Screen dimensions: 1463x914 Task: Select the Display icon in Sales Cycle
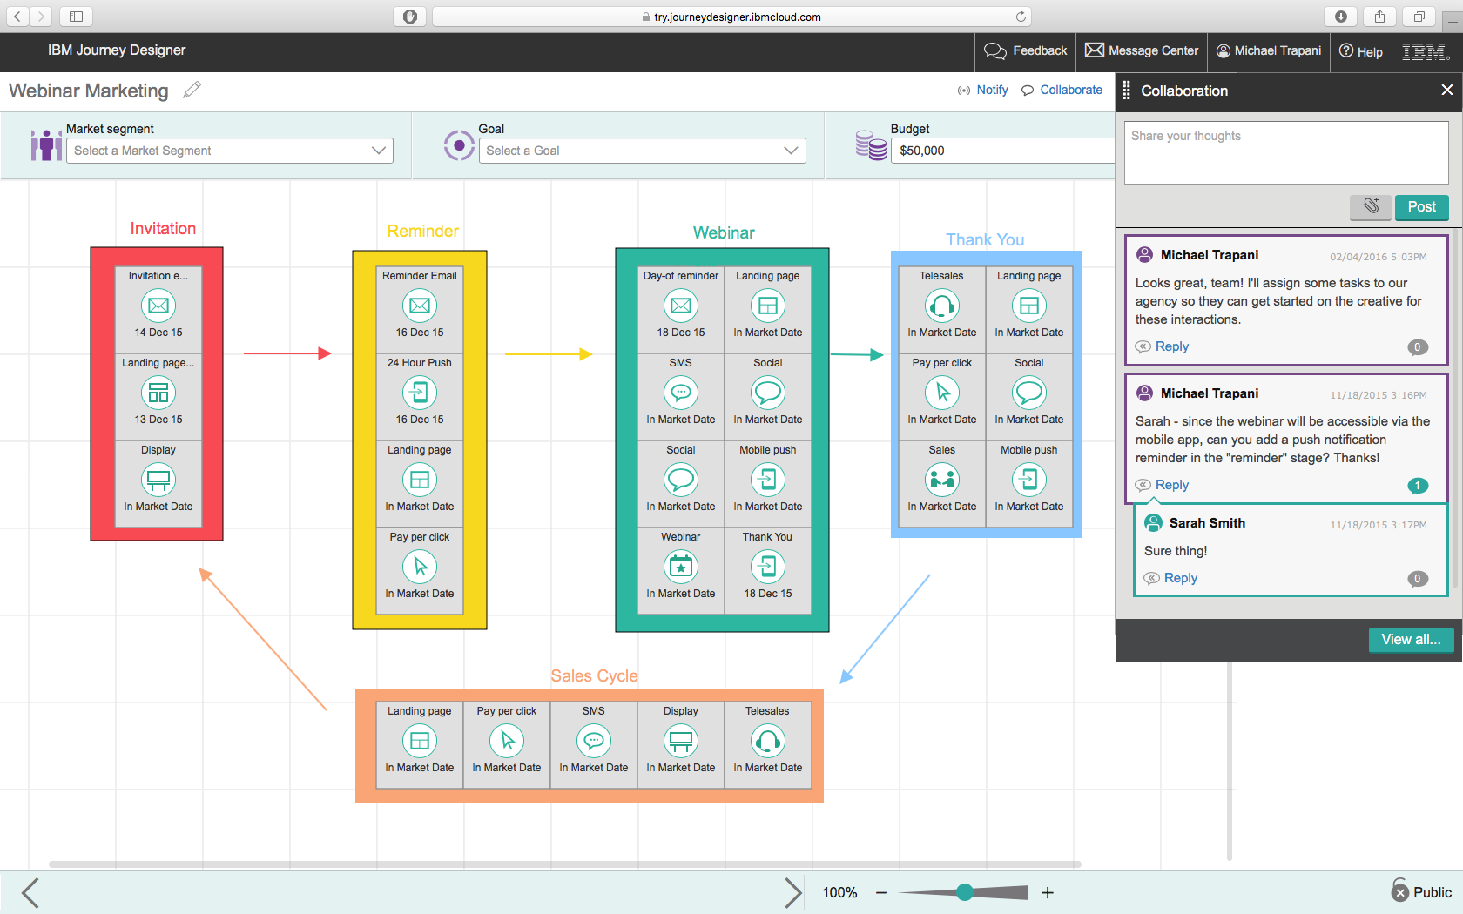click(681, 741)
